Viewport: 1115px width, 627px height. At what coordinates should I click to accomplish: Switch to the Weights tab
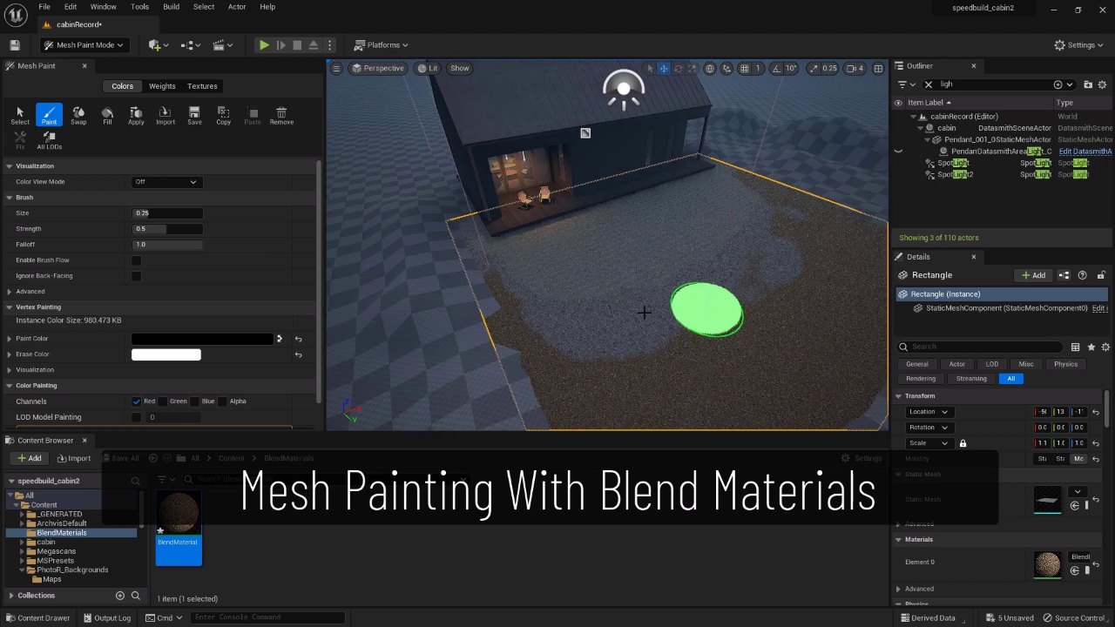coord(162,86)
